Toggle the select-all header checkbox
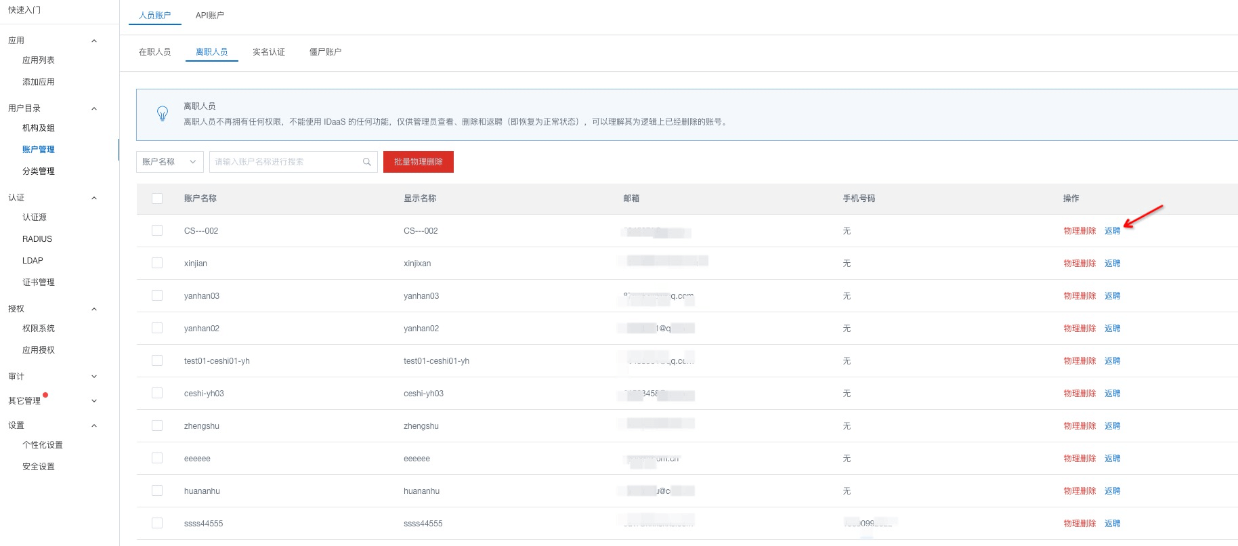 tap(157, 198)
